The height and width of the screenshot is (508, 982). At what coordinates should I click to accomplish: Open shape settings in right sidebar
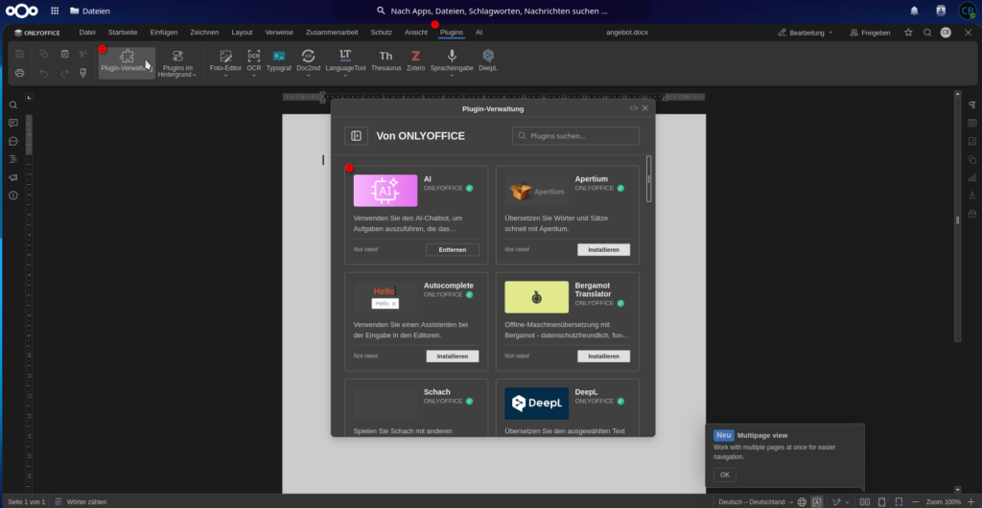point(972,159)
